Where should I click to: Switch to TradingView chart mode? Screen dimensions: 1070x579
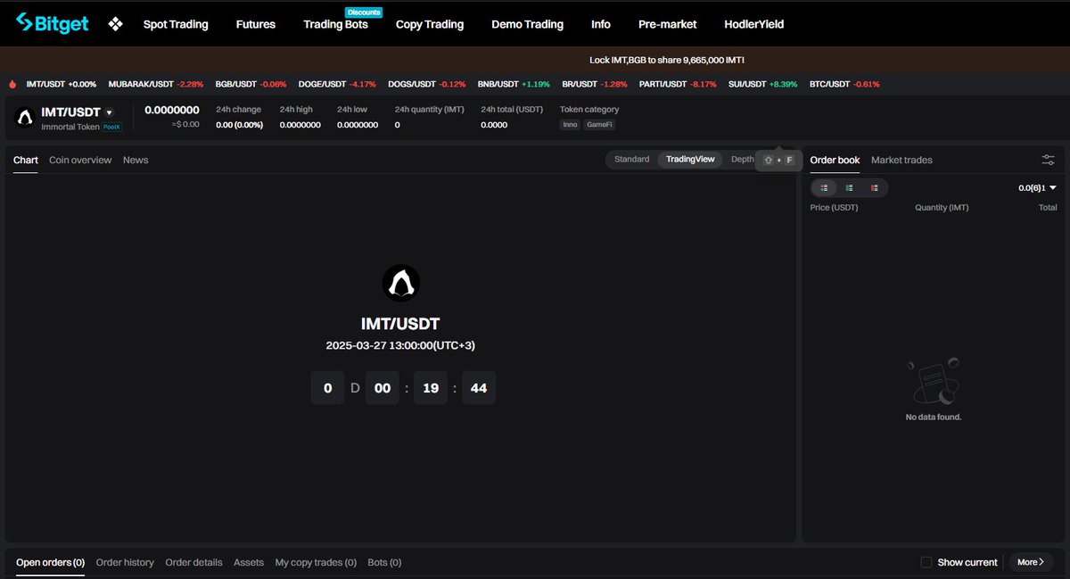[690, 159]
